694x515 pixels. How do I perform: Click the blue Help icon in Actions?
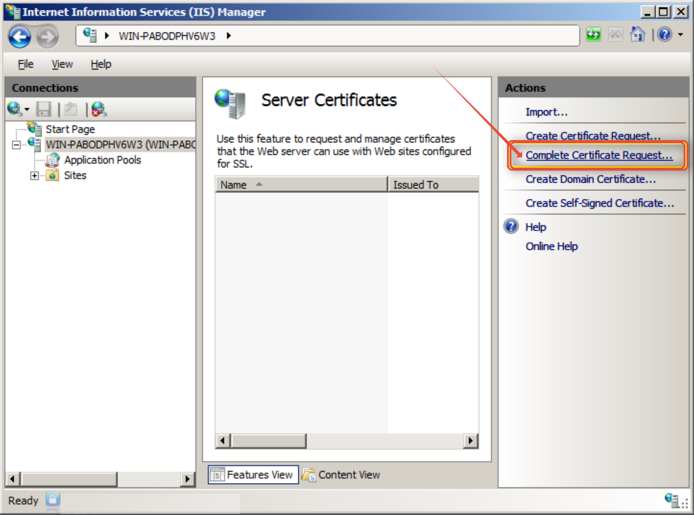[511, 226]
